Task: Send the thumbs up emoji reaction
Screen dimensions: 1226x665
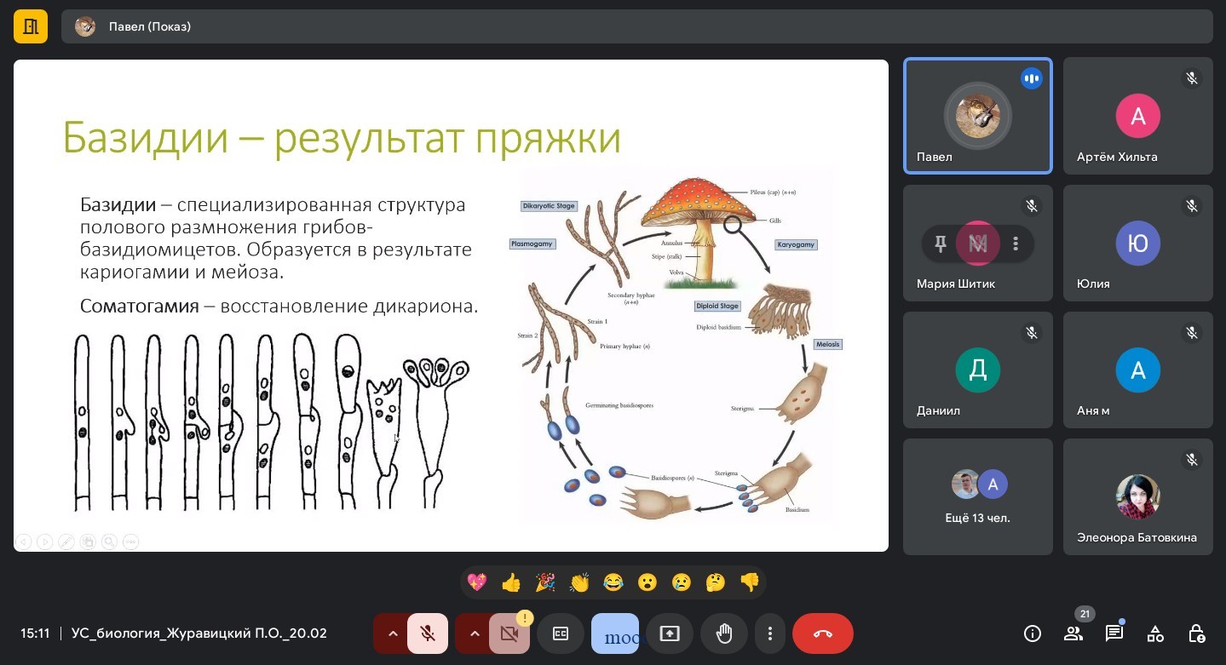Action: pos(511,582)
